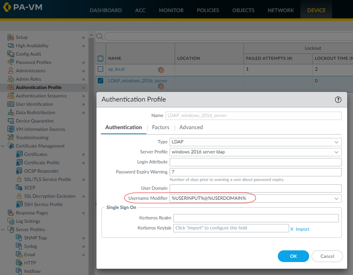The width and height of the screenshot is (353, 275).
Task: Click the Administrators icon in sidebar
Action: [11, 71]
